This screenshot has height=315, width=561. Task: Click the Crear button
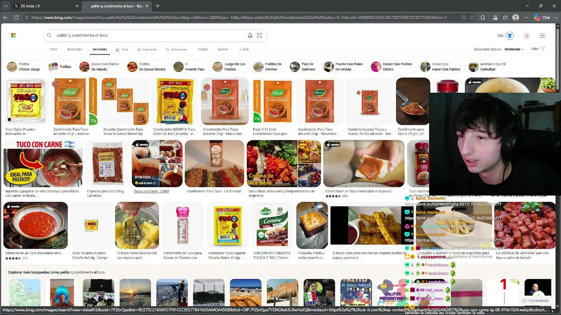coord(122,49)
